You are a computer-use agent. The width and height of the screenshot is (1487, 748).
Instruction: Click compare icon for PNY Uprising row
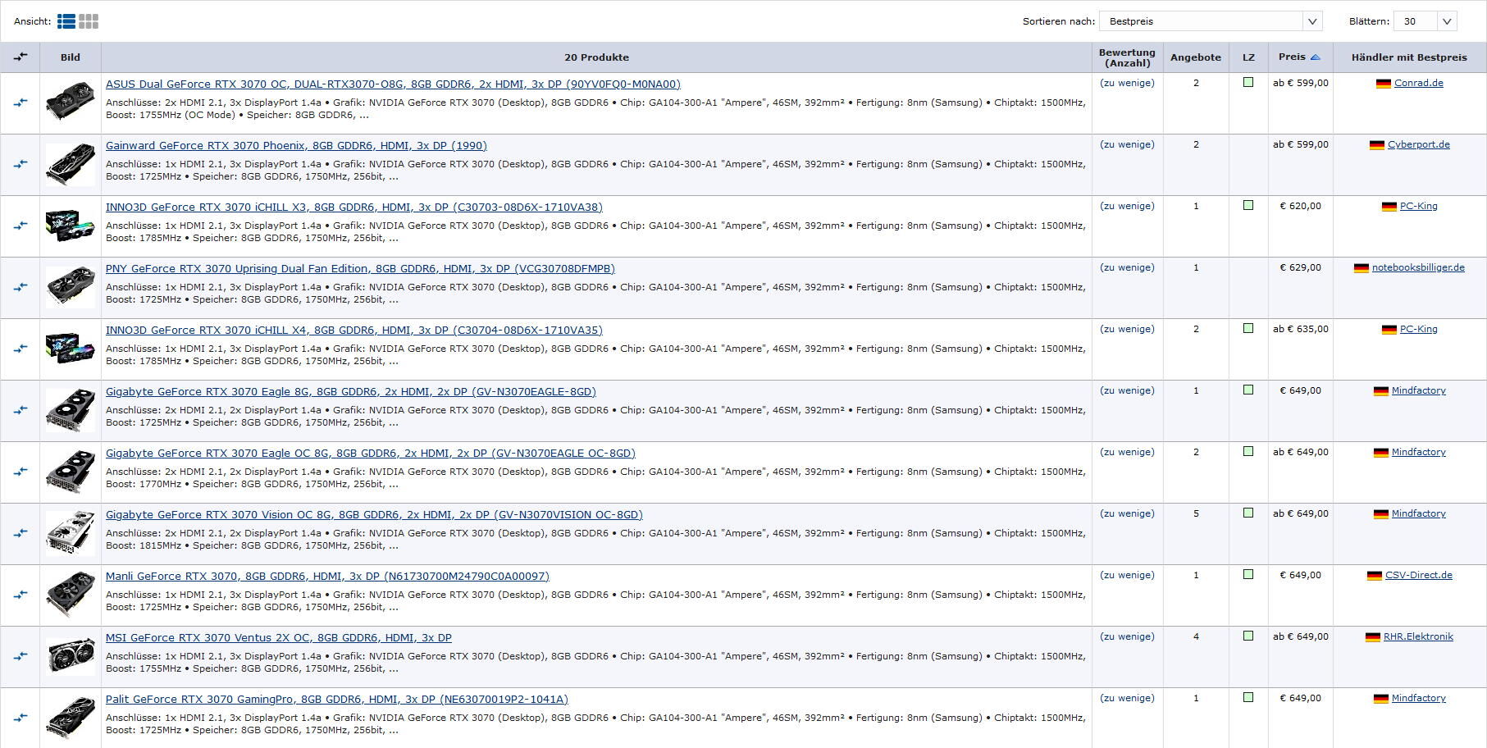point(21,287)
